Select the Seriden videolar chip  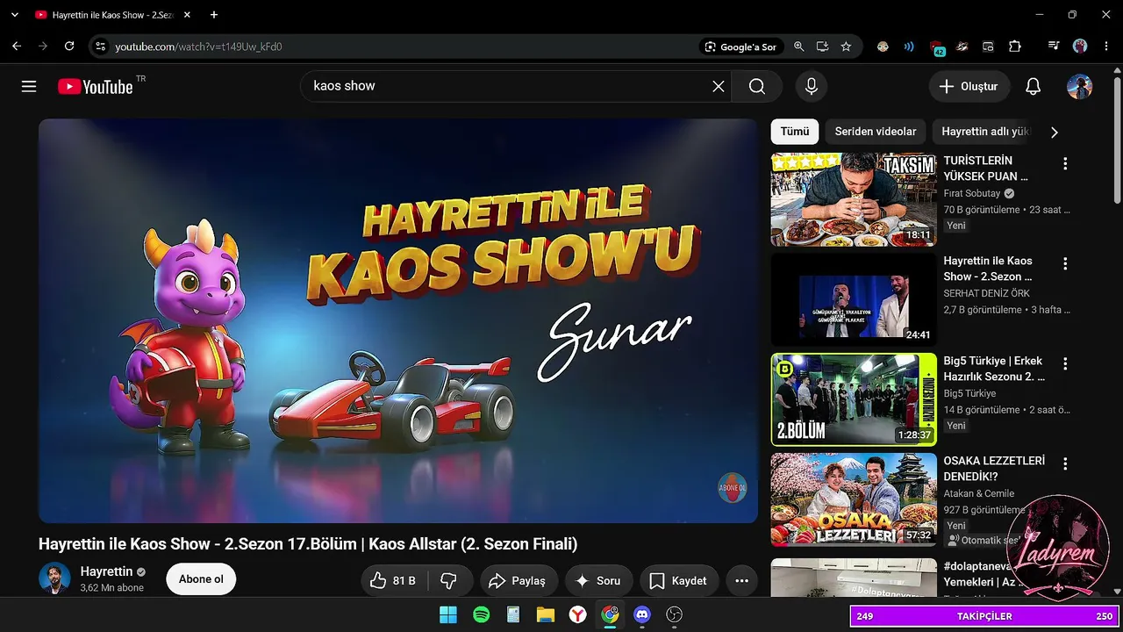[x=876, y=132]
